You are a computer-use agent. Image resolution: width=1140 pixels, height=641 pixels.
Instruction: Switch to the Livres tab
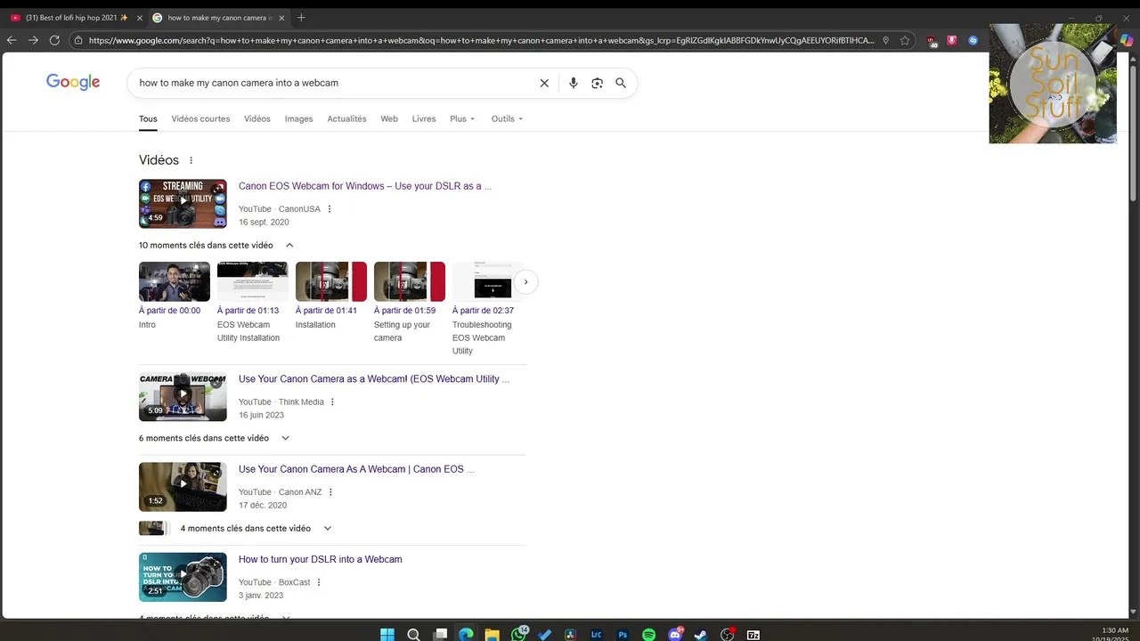click(424, 118)
